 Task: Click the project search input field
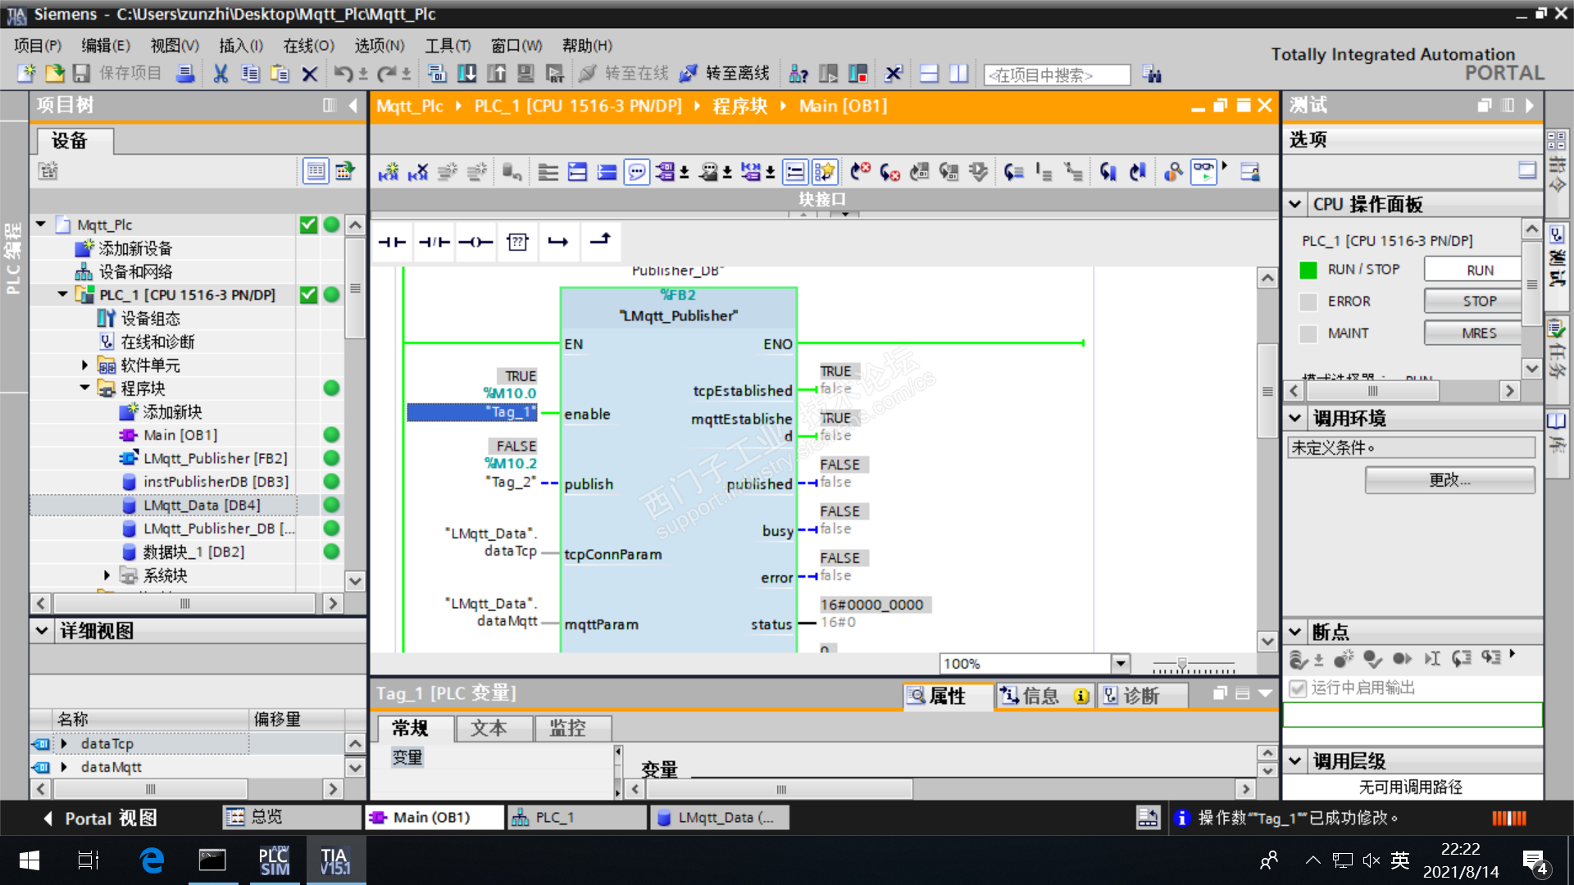(1056, 75)
